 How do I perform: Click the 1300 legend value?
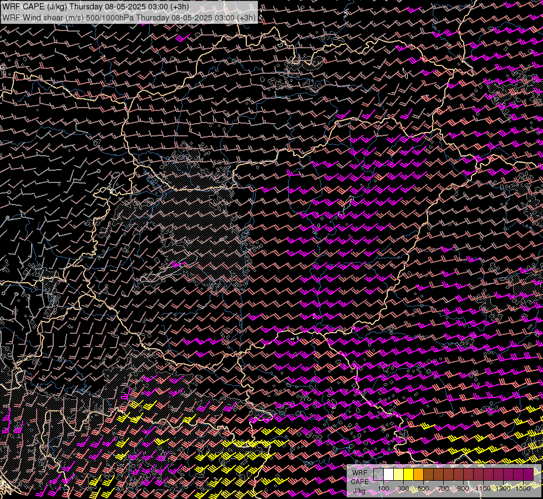(503, 488)
